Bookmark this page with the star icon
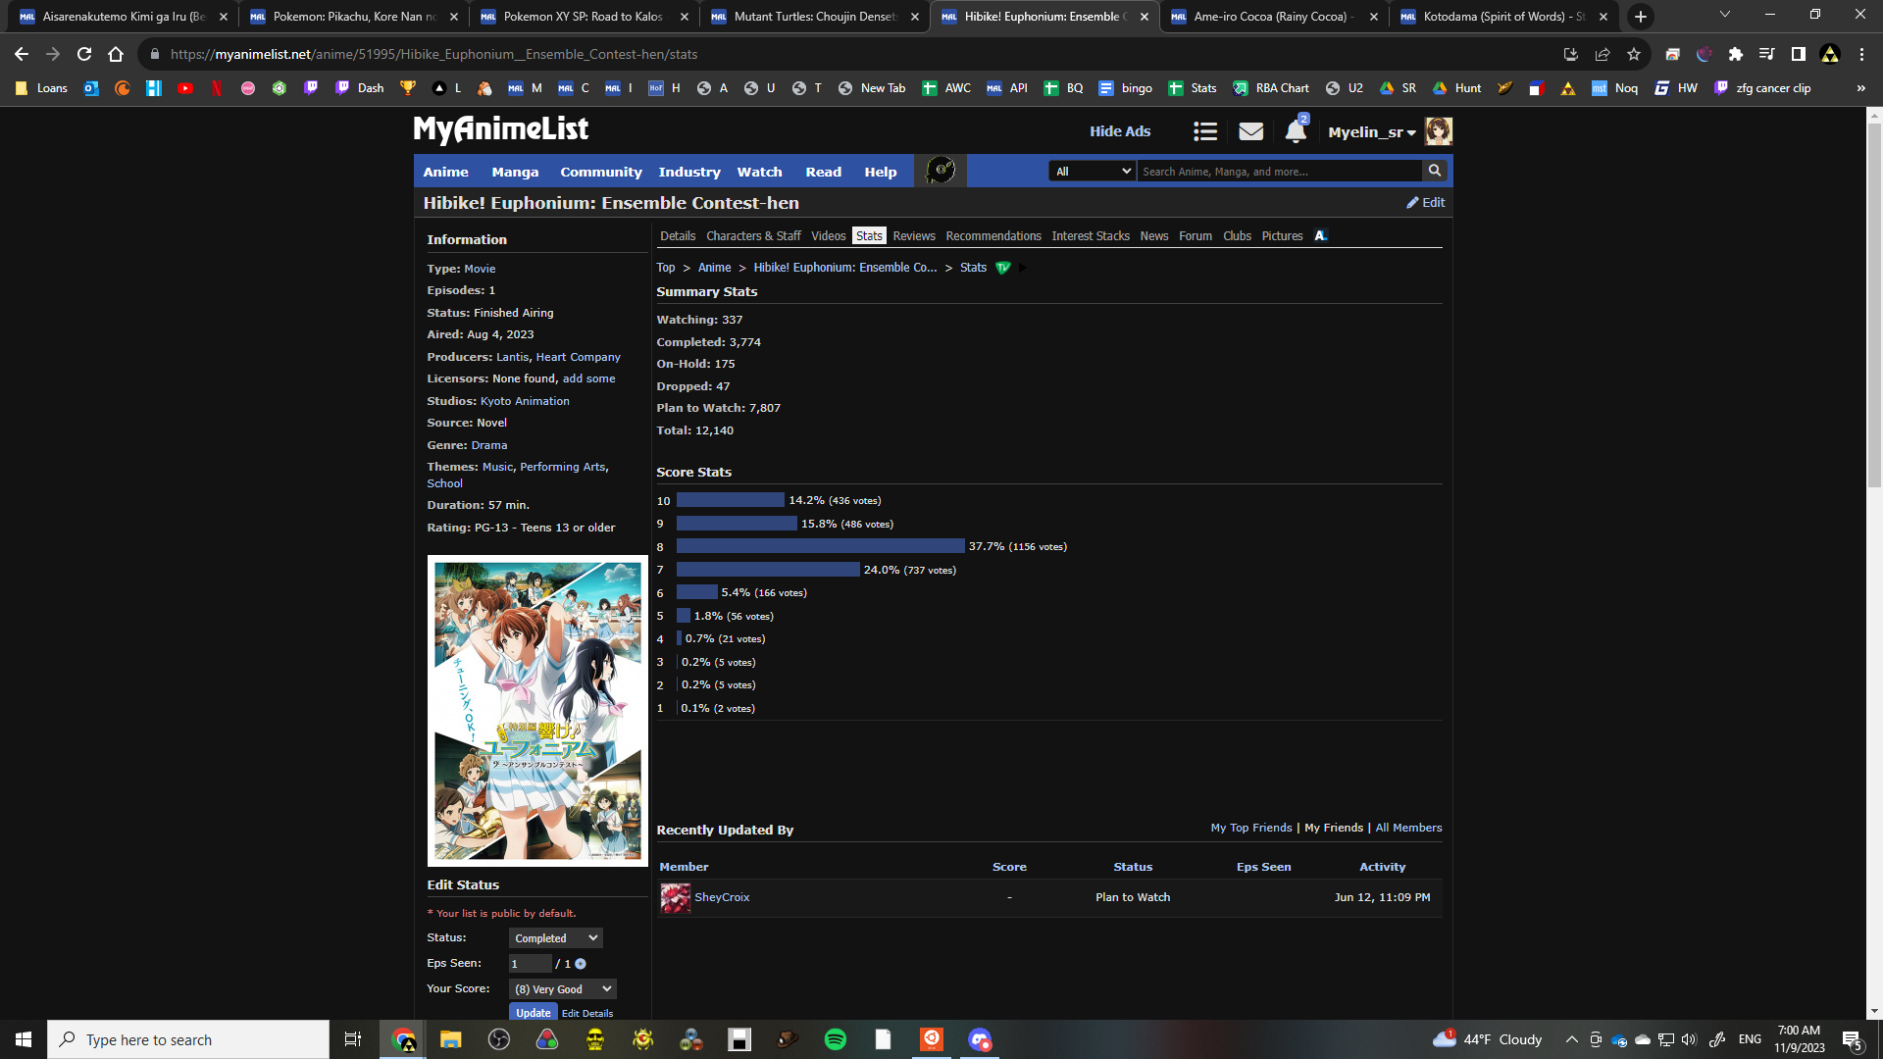Image resolution: width=1883 pixels, height=1059 pixels. pos(1634,54)
